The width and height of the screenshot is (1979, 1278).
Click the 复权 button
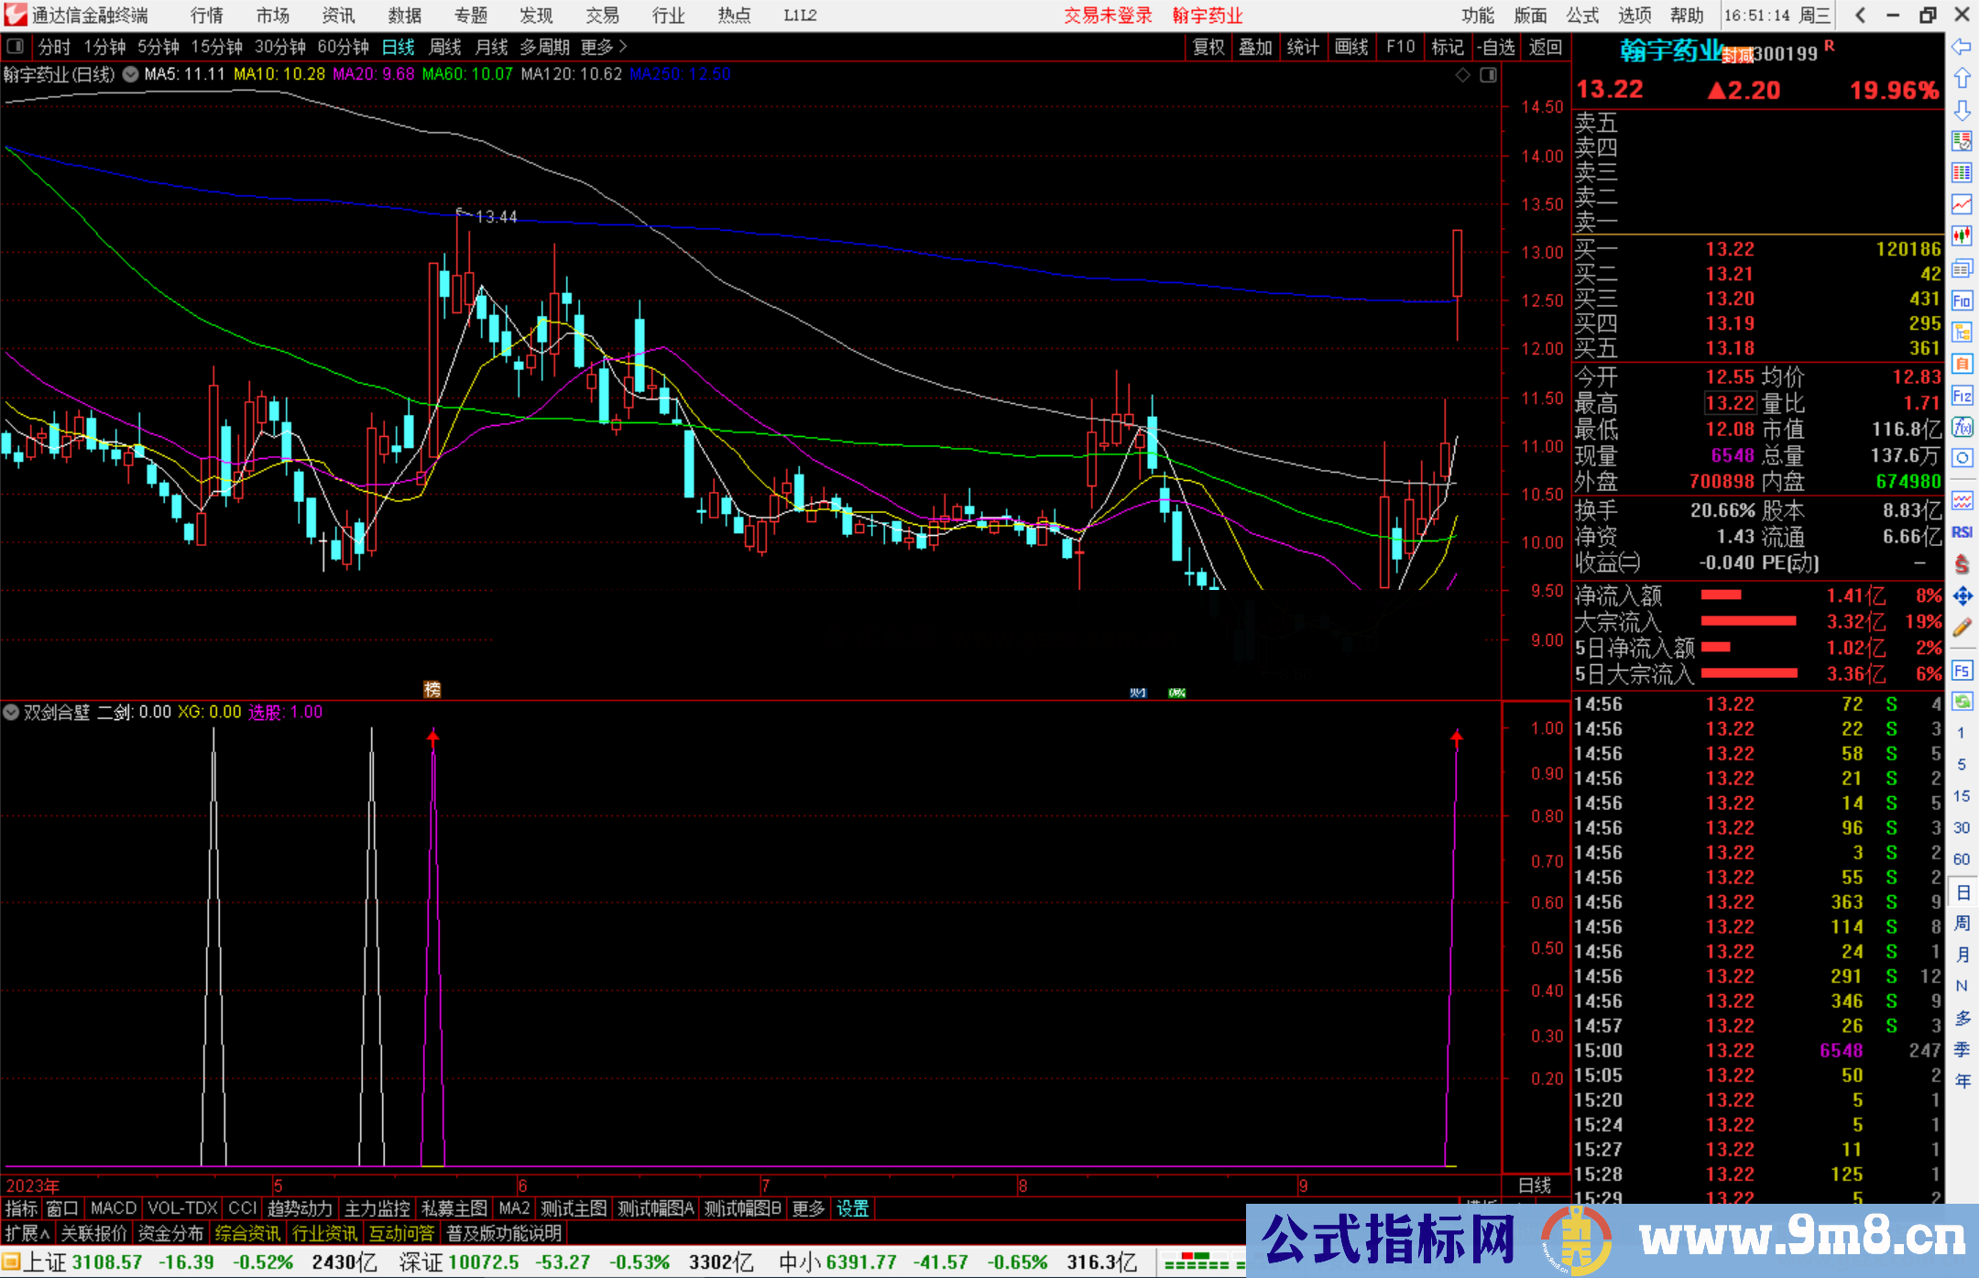pyautogui.click(x=1208, y=47)
